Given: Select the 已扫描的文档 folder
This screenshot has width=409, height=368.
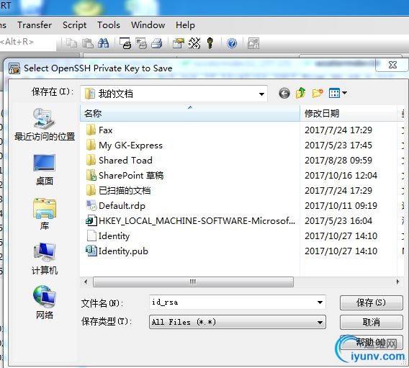Looking at the screenshot, I should point(118,190).
